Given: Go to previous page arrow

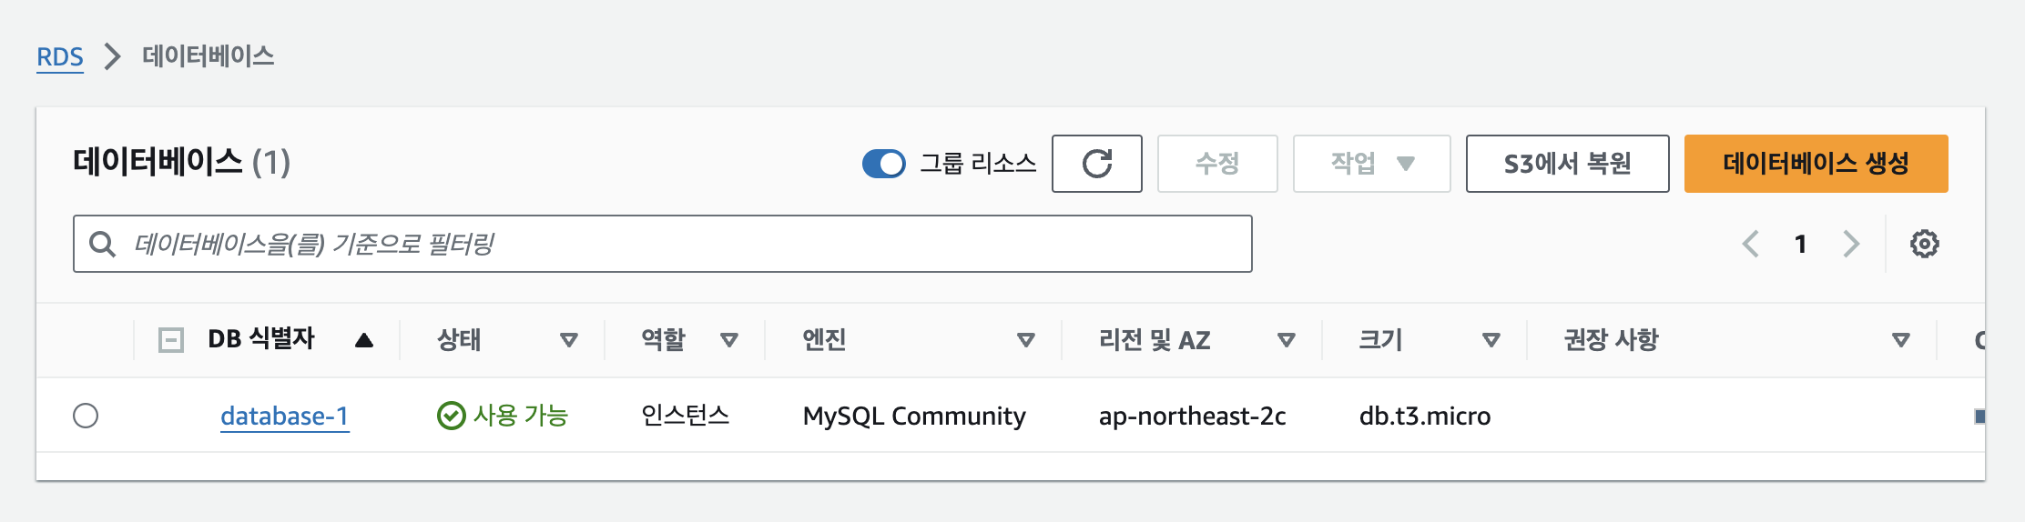Looking at the screenshot, I should pos(1750,244).
